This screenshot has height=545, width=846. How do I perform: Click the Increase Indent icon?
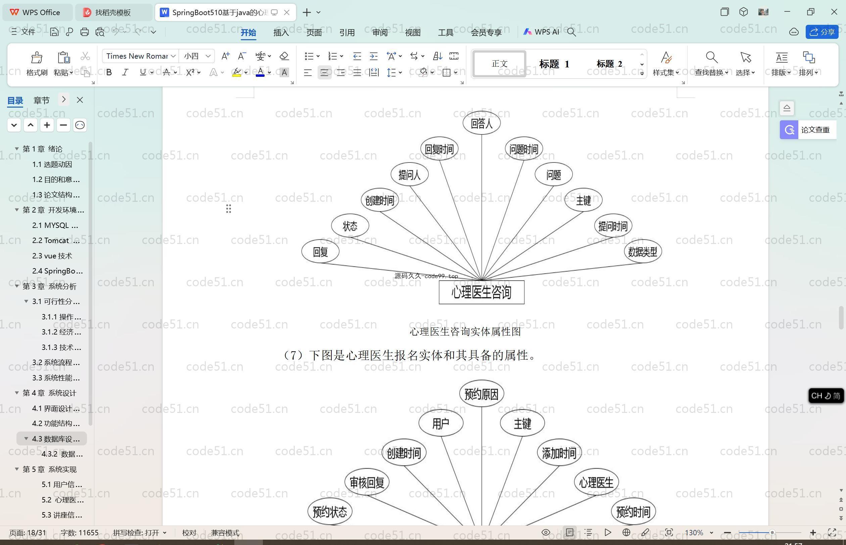(374, 56)
